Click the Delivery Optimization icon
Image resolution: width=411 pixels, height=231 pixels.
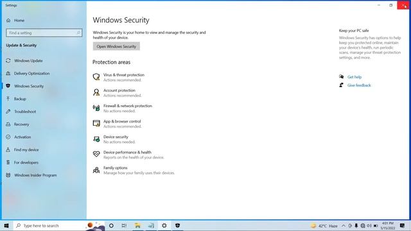[8, 73]
